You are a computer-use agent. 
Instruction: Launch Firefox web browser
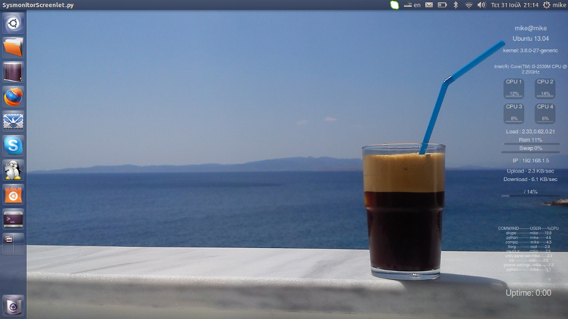pyautogui.click(x=13, y=96)
